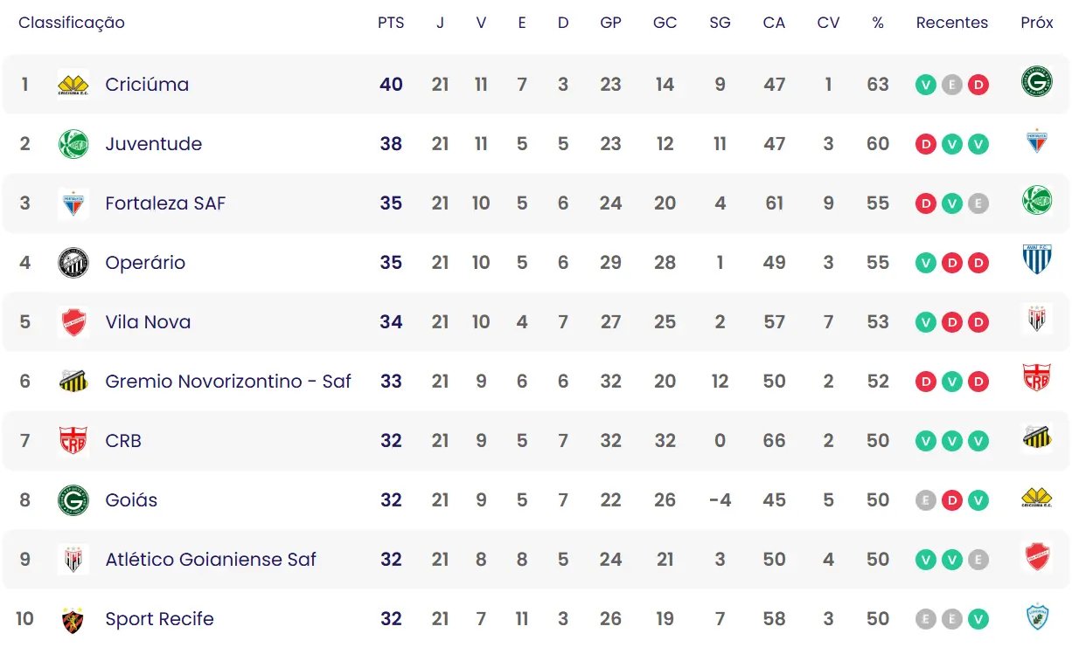Click the Criciúma team logo
Screen dimensions: 1072x647
[73, 85]
